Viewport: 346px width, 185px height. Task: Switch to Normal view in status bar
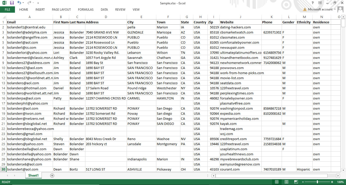pyautogui.click(x=277, y=182)
